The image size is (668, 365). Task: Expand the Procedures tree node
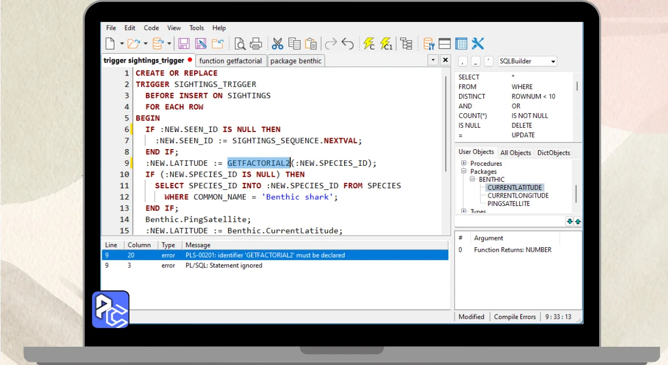click(463, 164)
